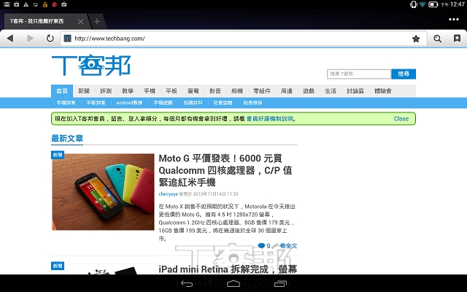This screenshot has width=467, height=292.
Task: Open 站長報告 sub-navigation link
Action: click(253, 103)
